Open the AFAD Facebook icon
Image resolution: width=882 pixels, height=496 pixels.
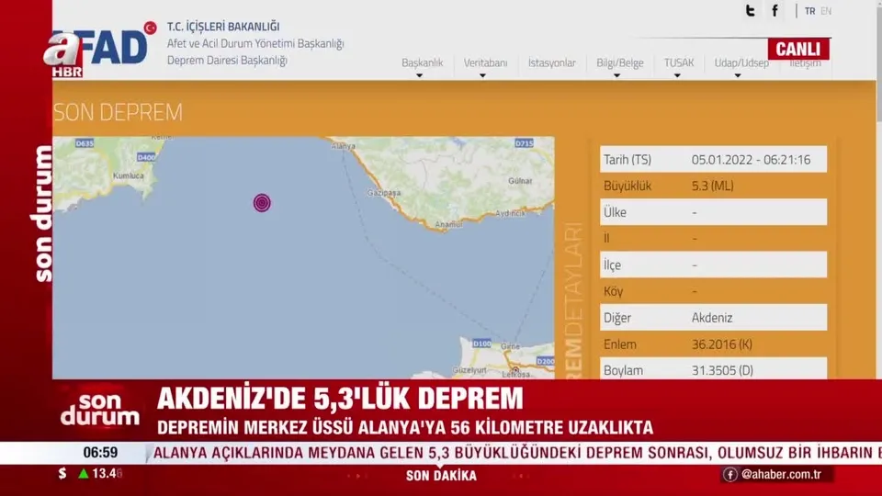[775, 11]
